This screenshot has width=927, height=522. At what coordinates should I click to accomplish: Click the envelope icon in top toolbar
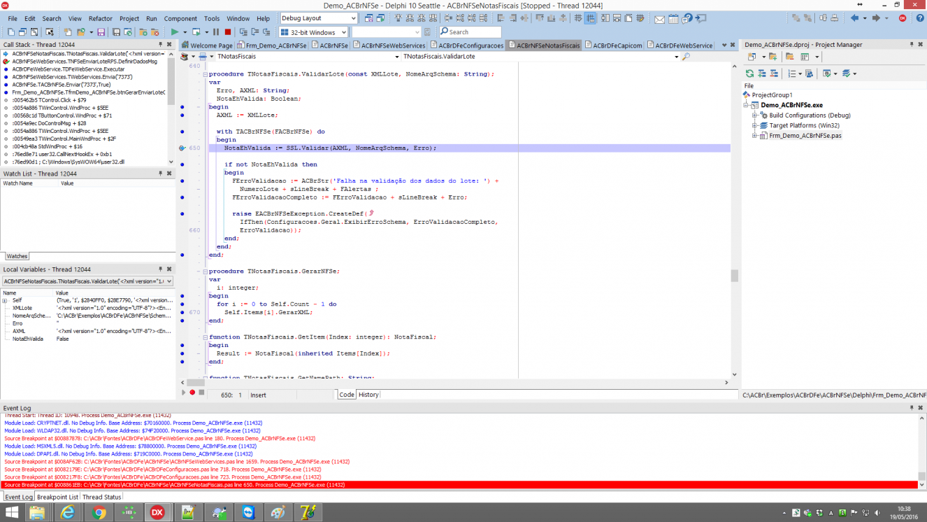(659, 19)
